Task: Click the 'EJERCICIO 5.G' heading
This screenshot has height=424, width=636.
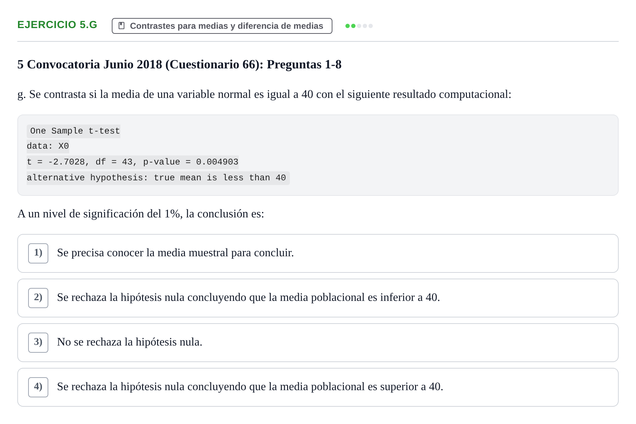Action: [x=57, y=25]
